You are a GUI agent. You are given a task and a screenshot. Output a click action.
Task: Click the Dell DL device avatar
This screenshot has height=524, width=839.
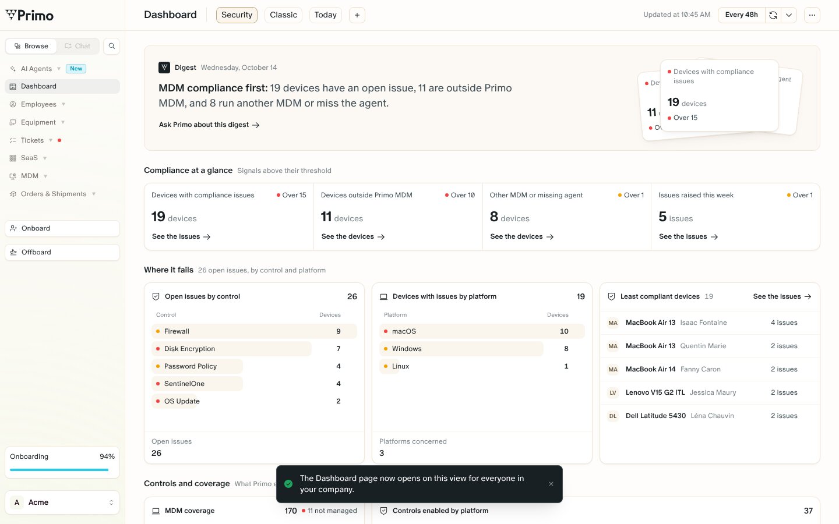click(613, 416)
